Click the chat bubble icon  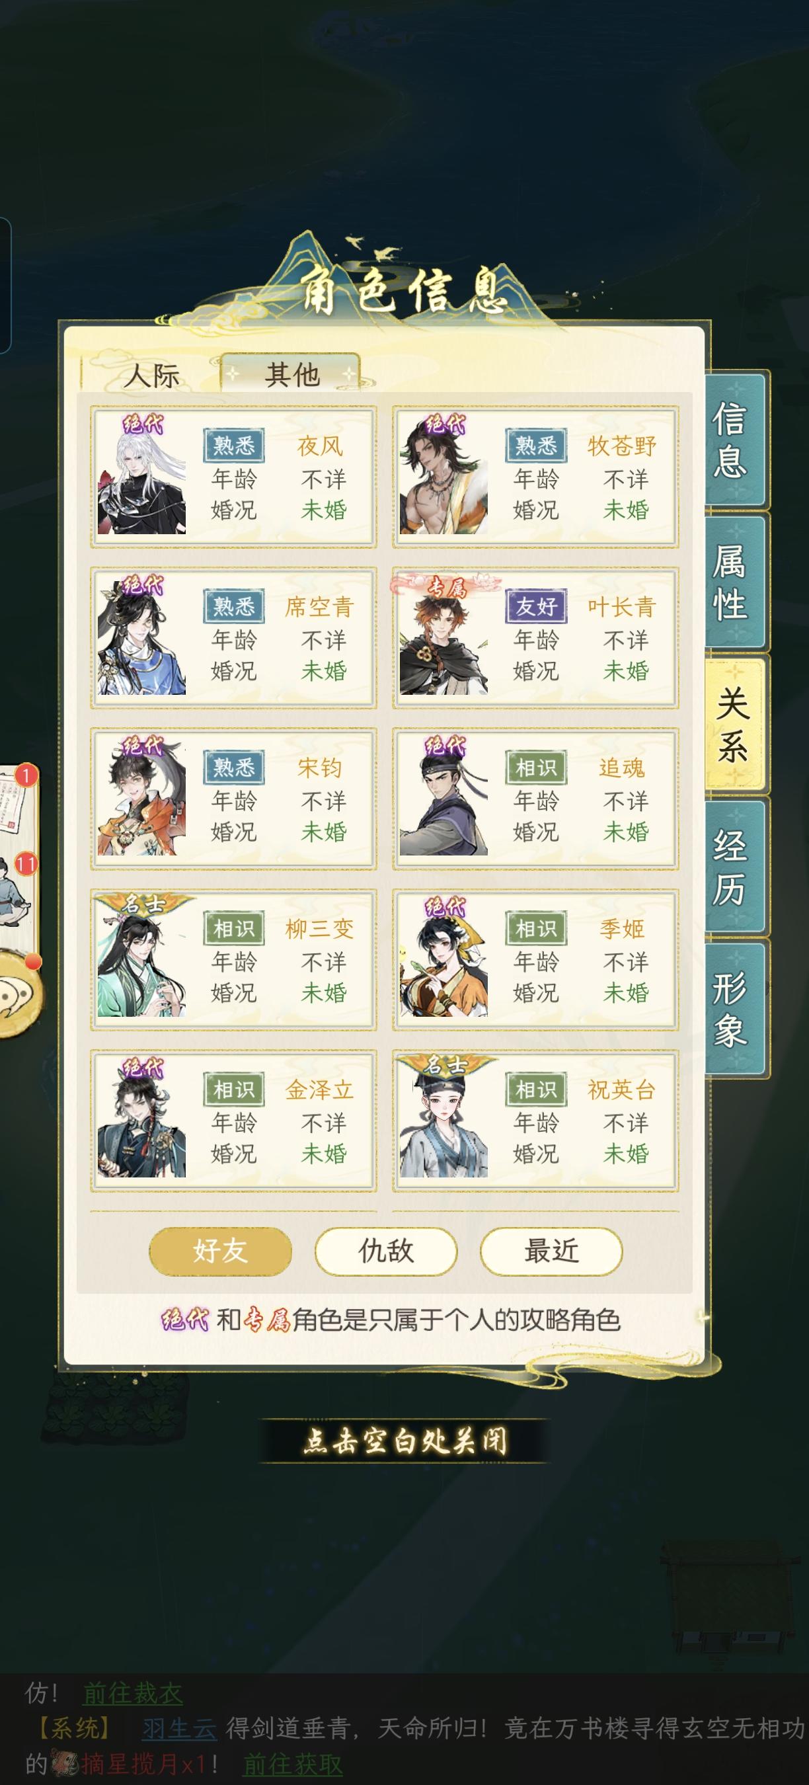[17, 995]
